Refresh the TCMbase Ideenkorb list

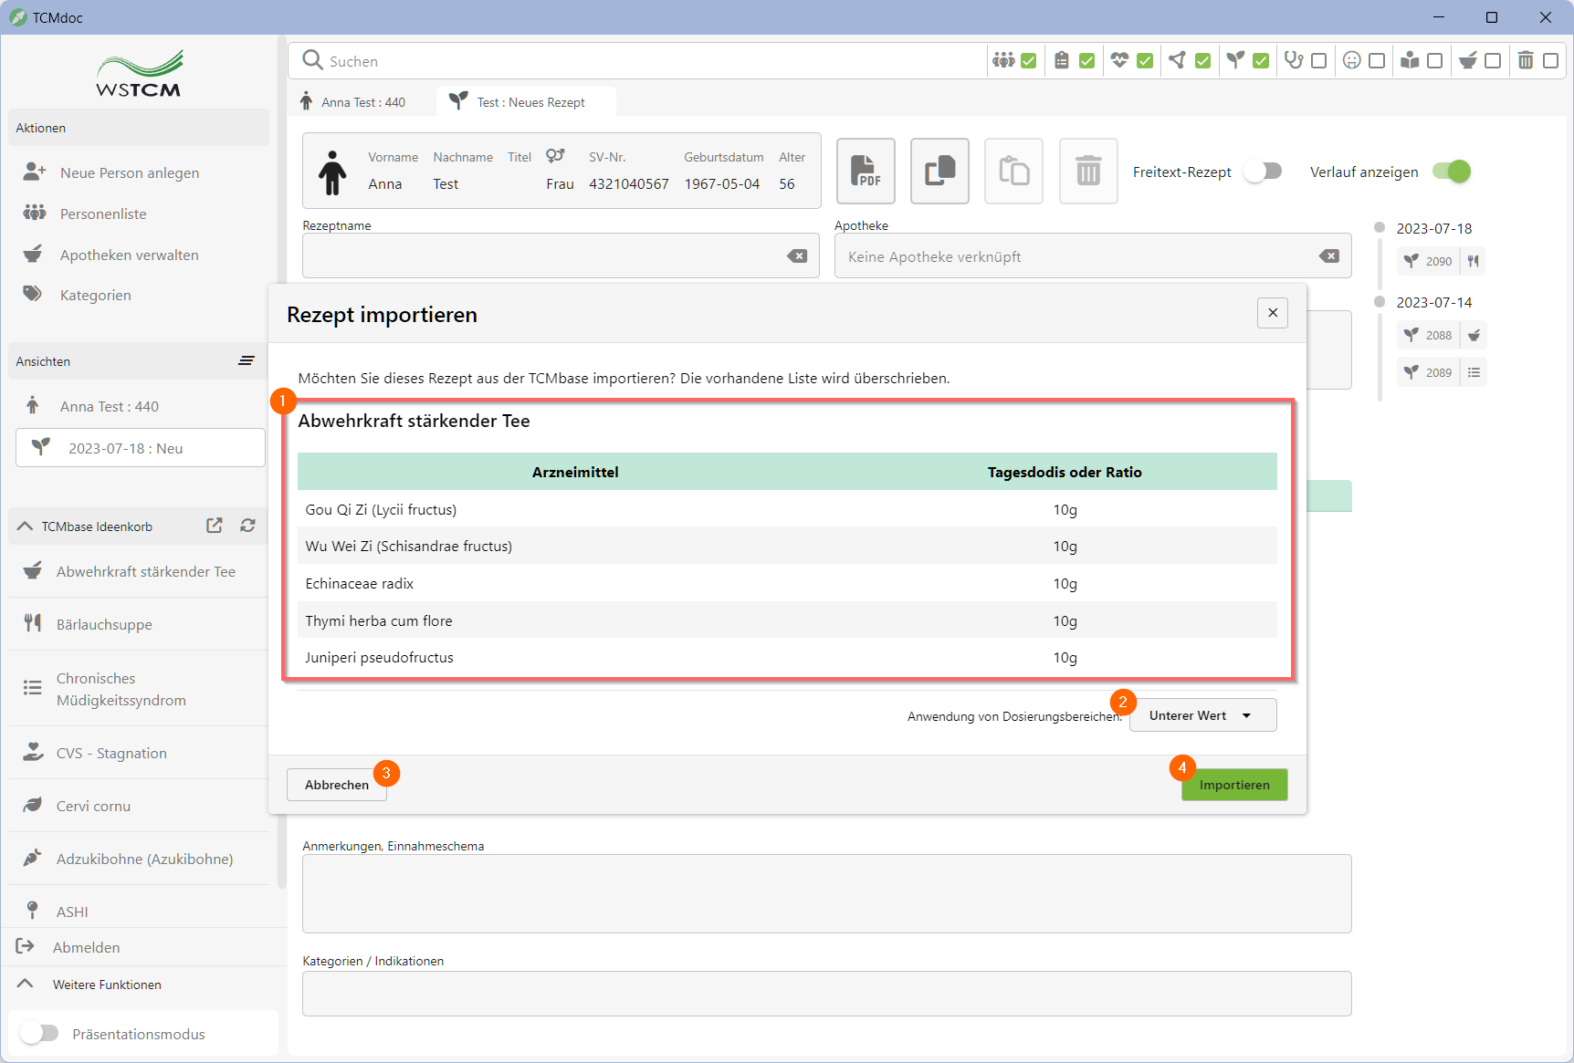click(x=247, y=526)
